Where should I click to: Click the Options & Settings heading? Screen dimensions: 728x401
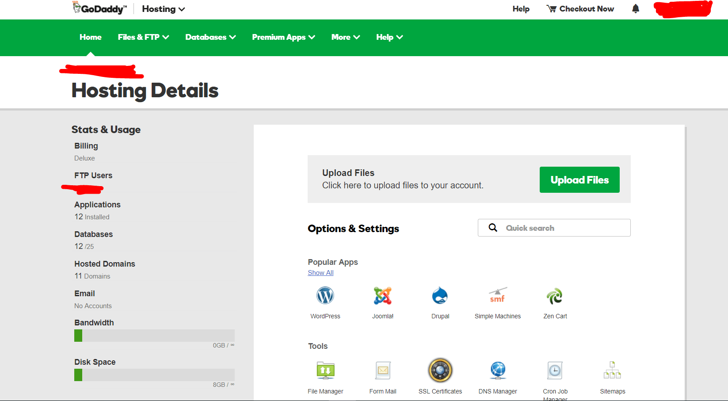[353, 229]
